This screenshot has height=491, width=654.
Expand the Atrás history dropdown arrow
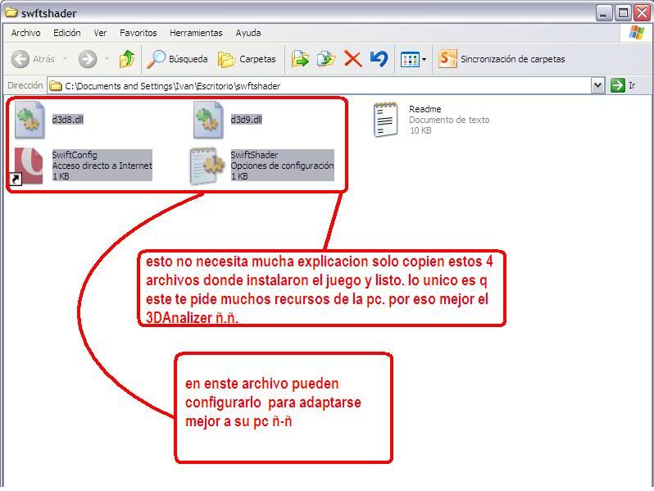click(x=65, y=59)
